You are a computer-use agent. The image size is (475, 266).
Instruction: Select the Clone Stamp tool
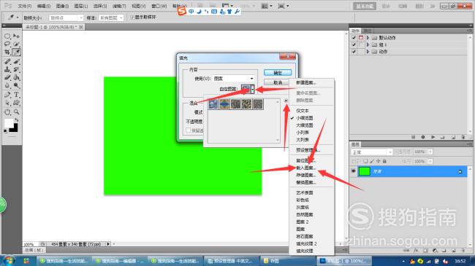pos(7,69)
